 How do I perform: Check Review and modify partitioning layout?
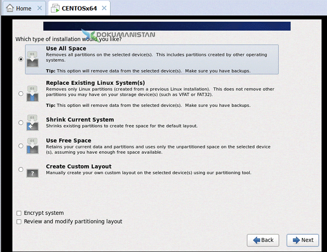pyautogui.click(x=19, y=222)
